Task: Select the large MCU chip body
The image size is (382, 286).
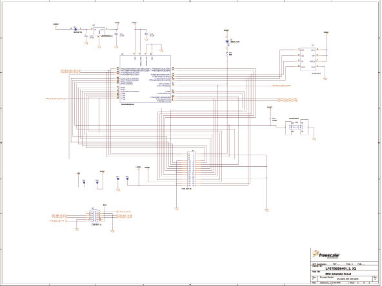Action: pos(145,79)
